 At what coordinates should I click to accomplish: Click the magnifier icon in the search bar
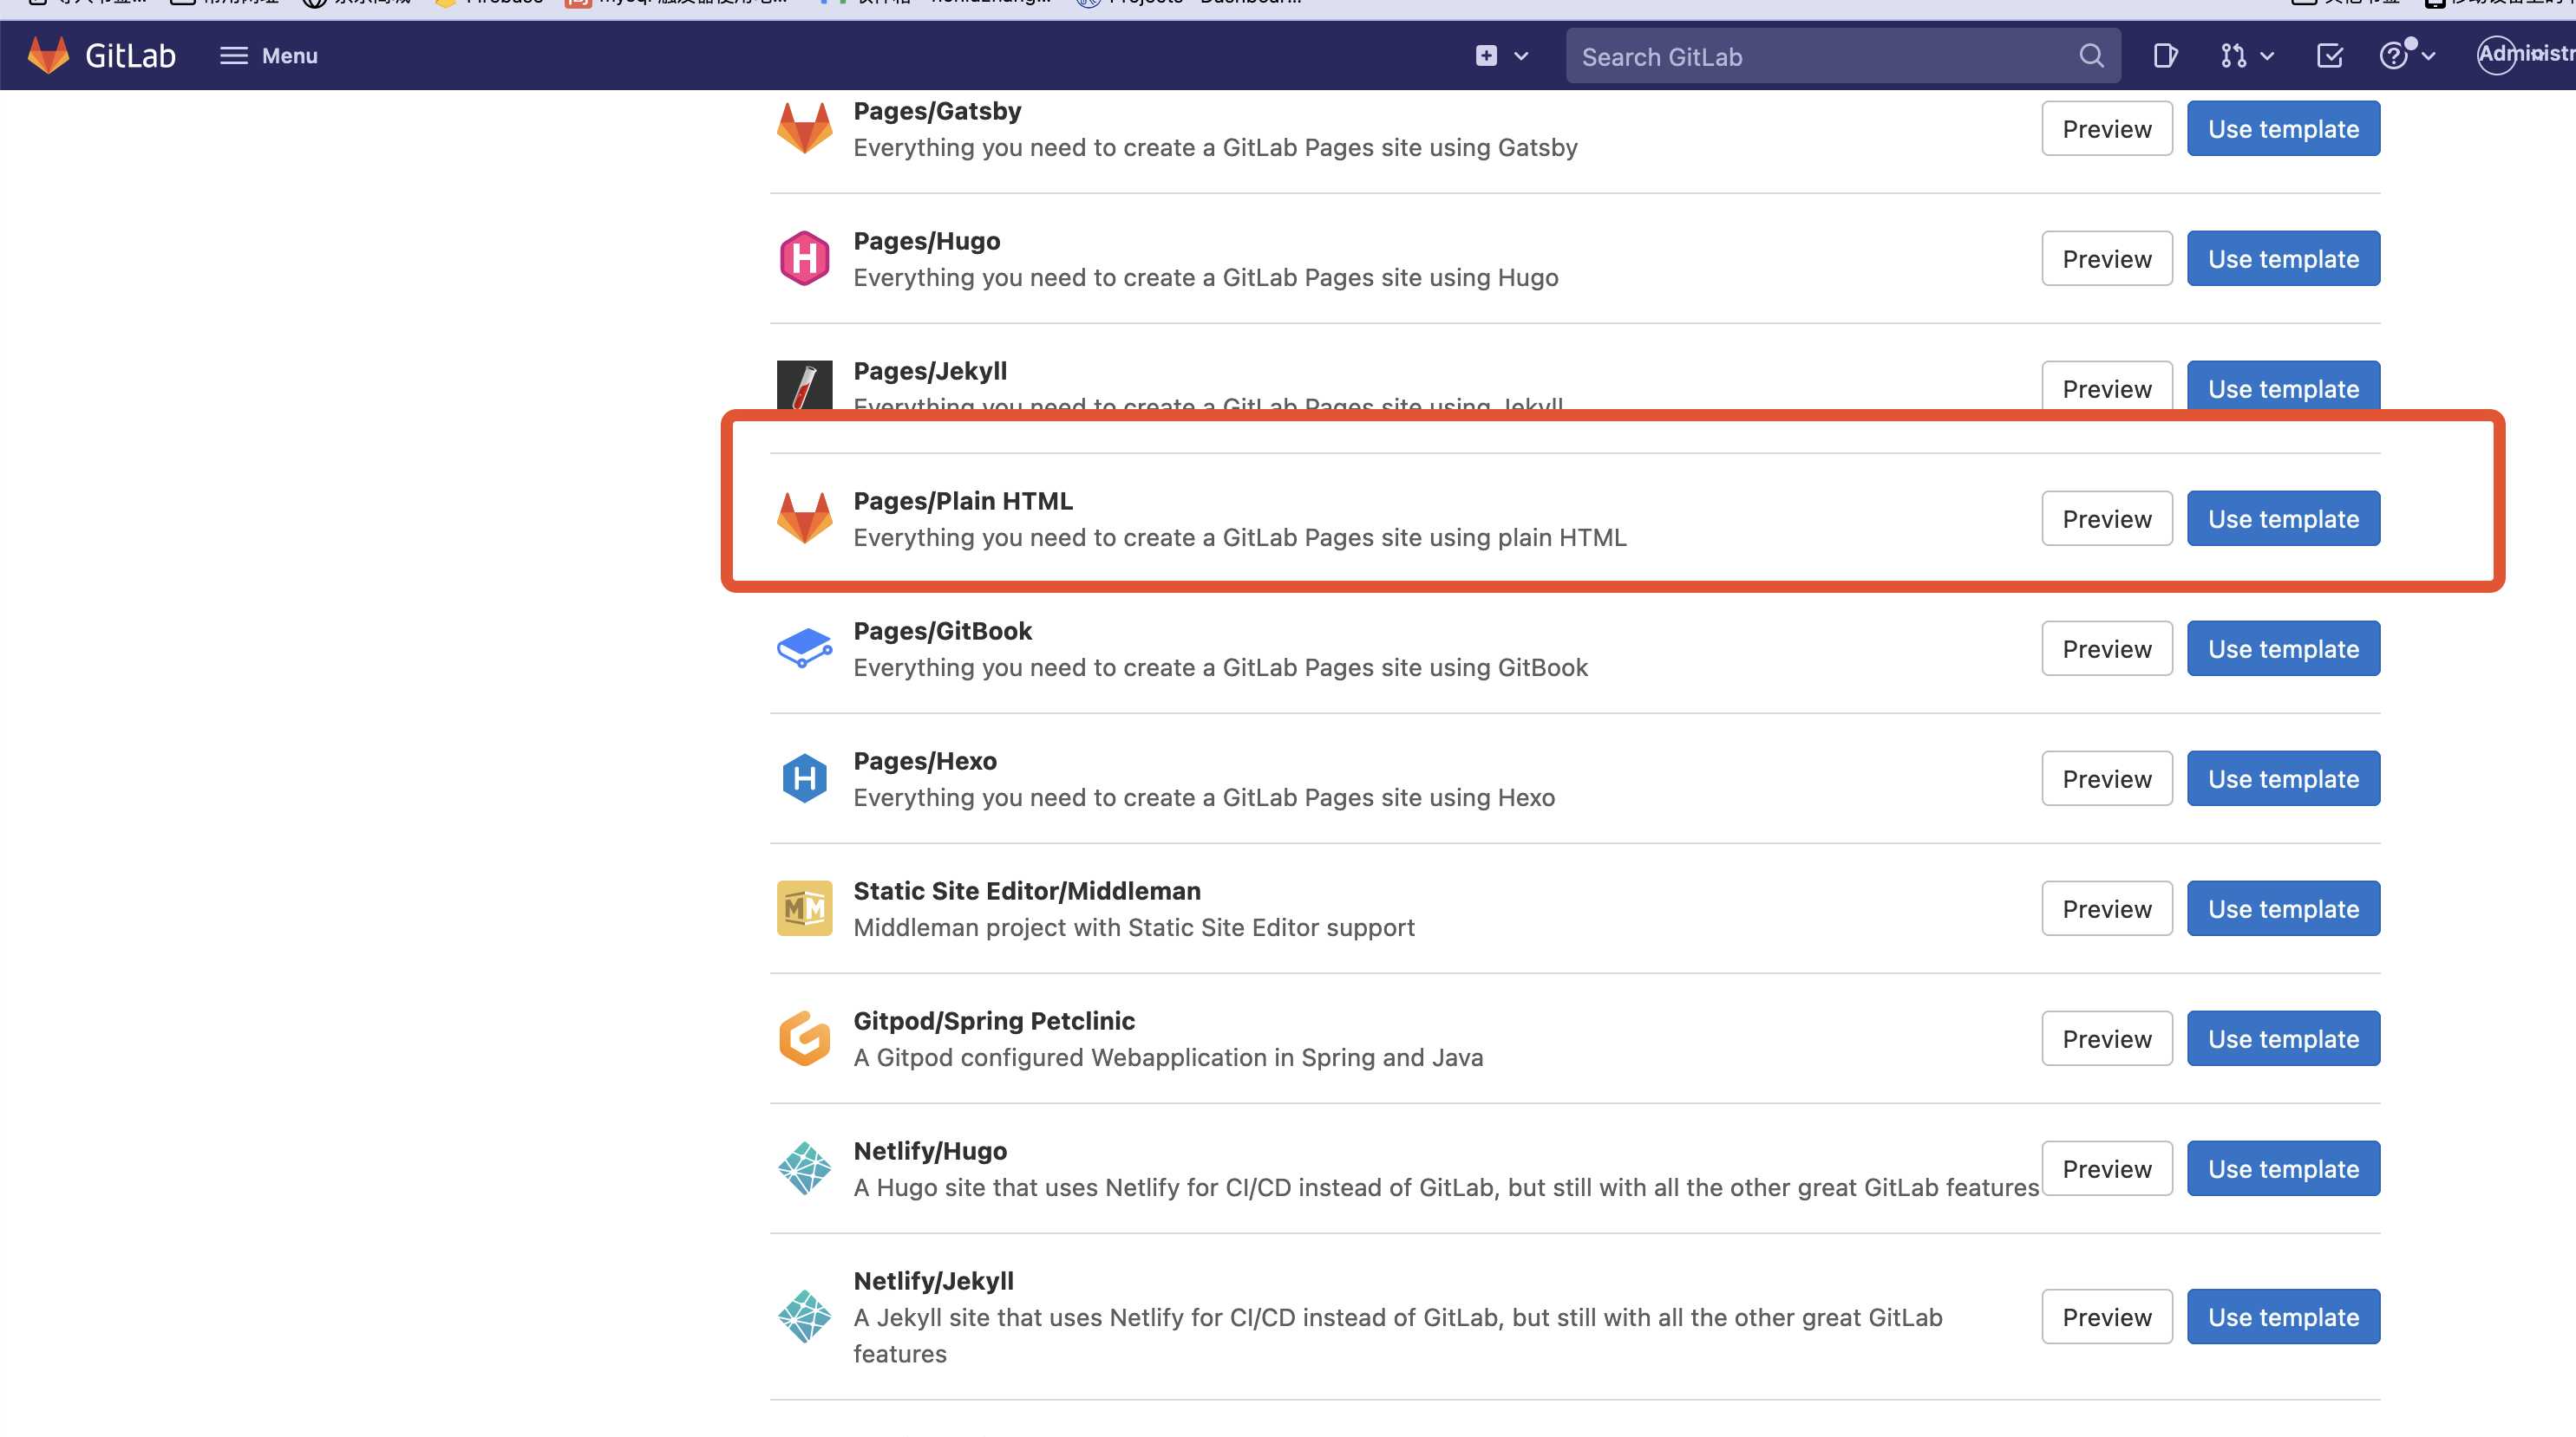2091,56
